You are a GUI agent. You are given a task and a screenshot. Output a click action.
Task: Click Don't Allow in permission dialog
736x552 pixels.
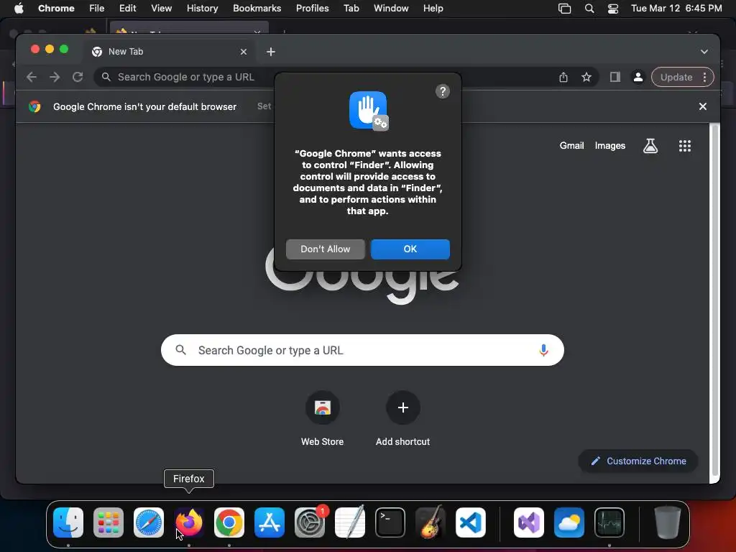326,249
